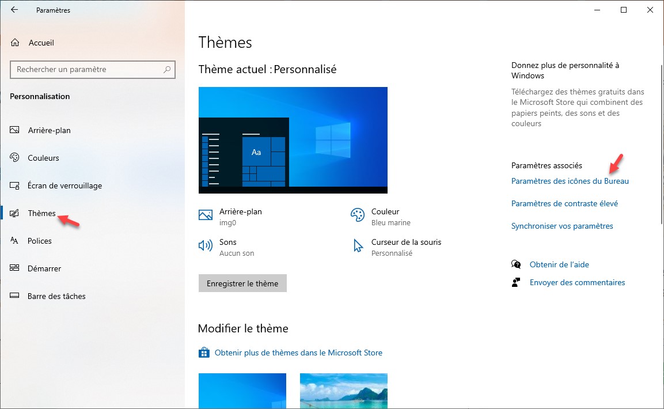The width and height of the screenshot is (664, 409).
Task: Click Enregistrer le thème button
Action: click(x=242, y=283)
